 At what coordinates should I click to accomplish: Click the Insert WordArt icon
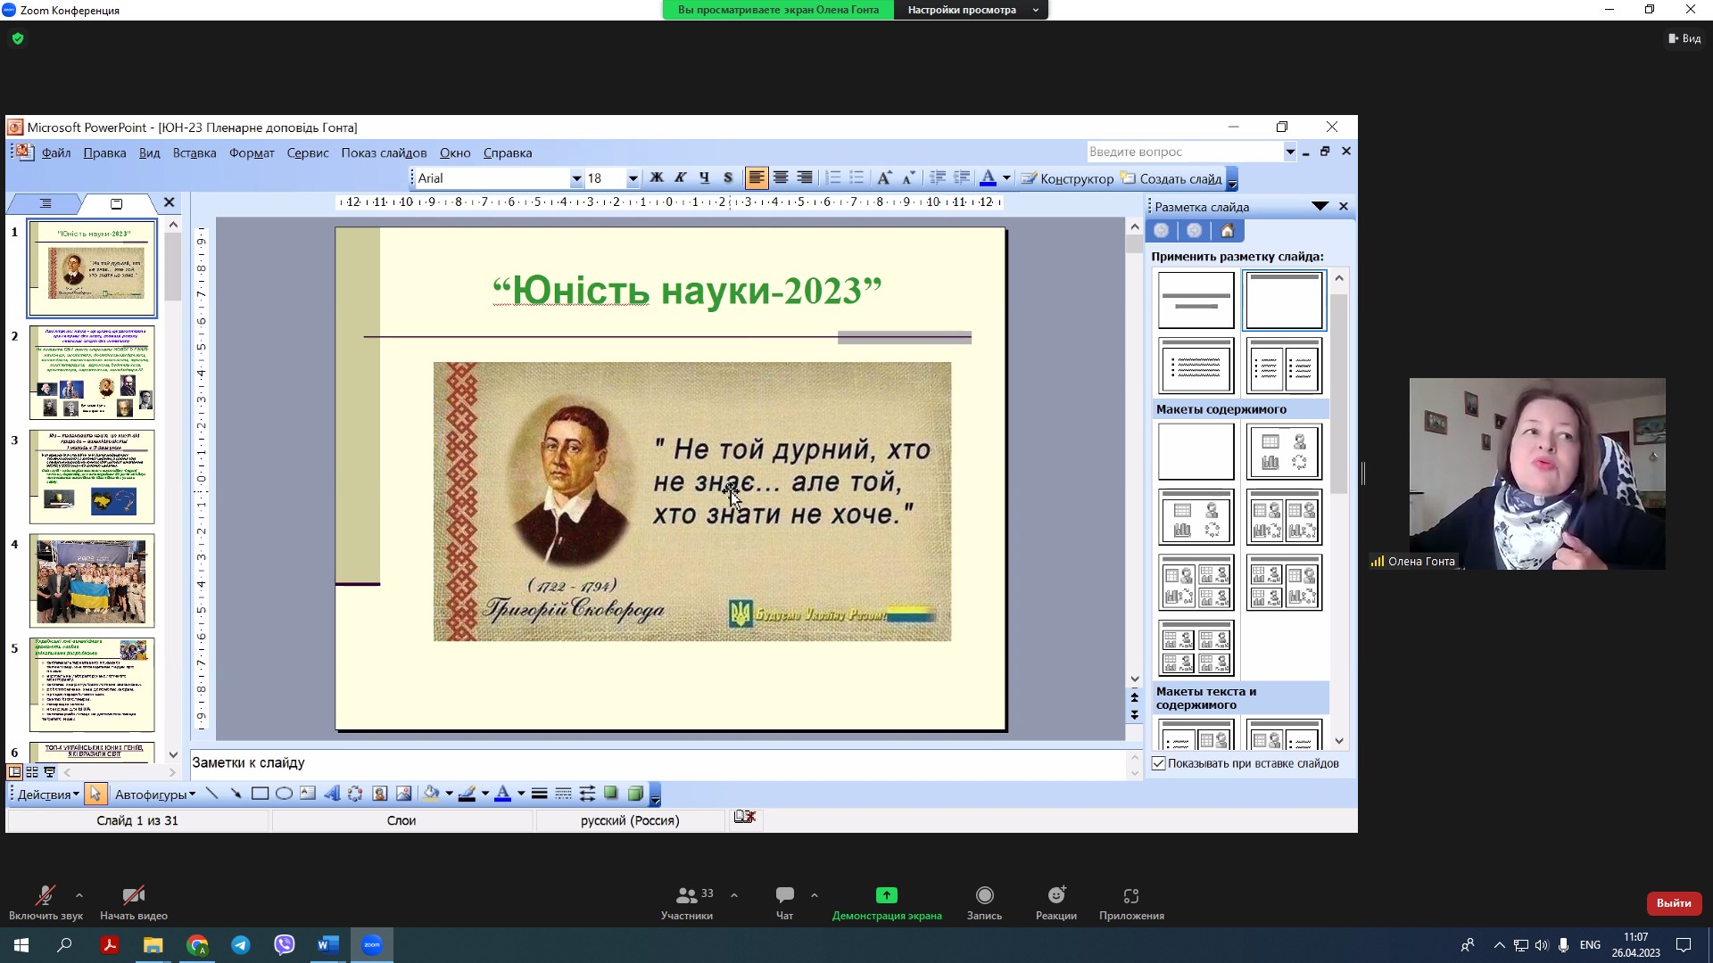coord(332,794)
